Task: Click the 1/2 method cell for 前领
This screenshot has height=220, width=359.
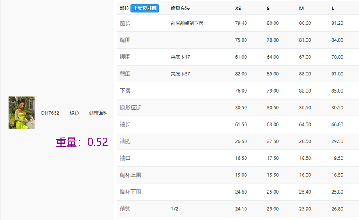Action: (174, 209)
